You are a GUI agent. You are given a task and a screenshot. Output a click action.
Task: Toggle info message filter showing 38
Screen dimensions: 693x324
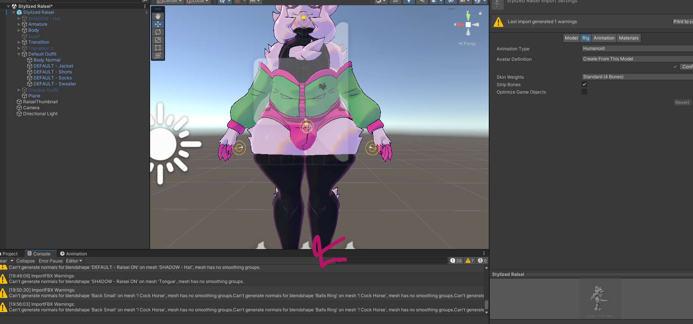(456, 261)
